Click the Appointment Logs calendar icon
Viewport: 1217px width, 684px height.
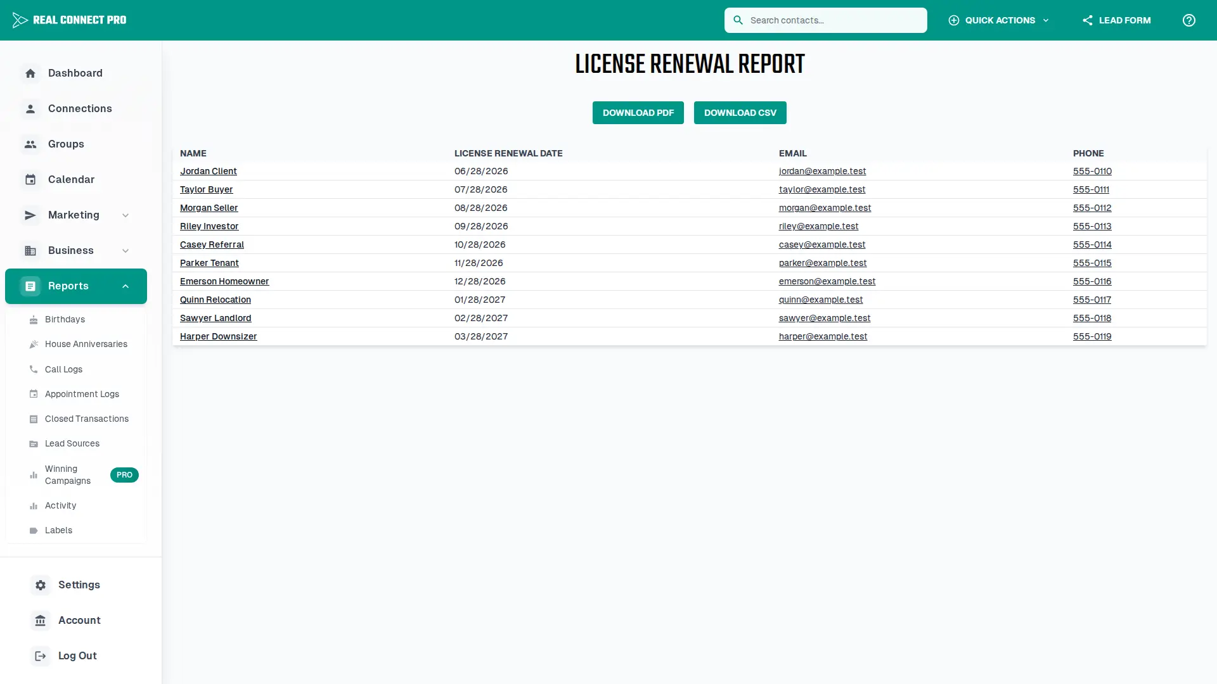pyautogui.click(x=34, y=394)
